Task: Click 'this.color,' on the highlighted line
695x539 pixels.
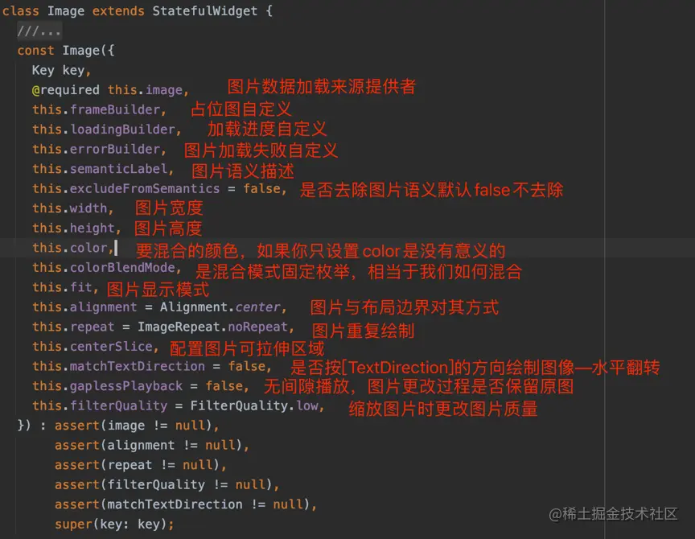Action: click(73, 248)
